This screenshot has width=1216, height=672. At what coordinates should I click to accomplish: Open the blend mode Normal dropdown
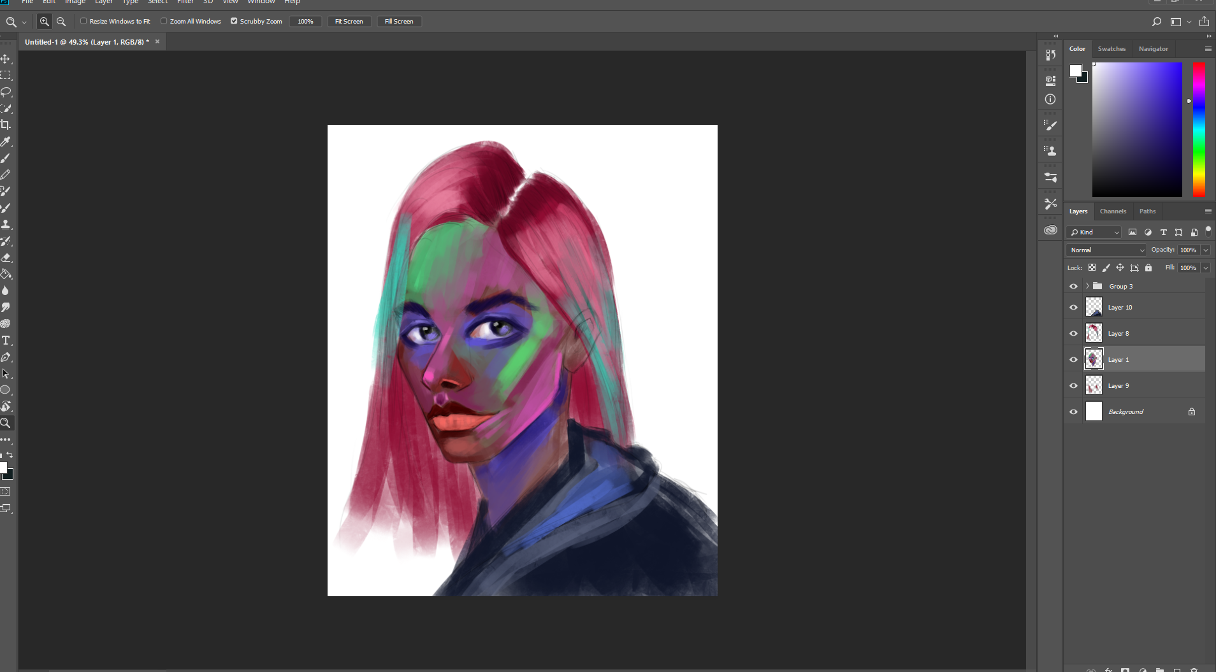coord(1106,250)
